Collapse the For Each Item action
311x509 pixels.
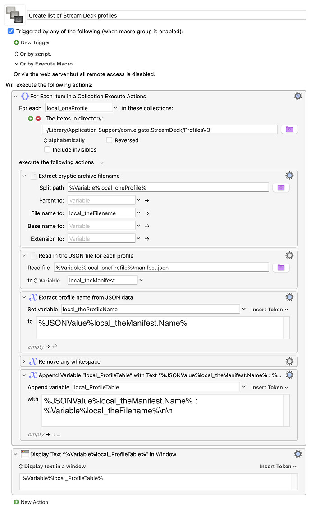16,97
